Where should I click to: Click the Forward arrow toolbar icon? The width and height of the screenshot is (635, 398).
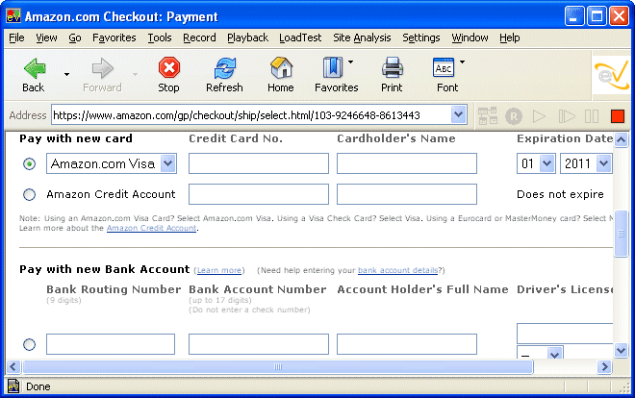(x=102, y=68)
